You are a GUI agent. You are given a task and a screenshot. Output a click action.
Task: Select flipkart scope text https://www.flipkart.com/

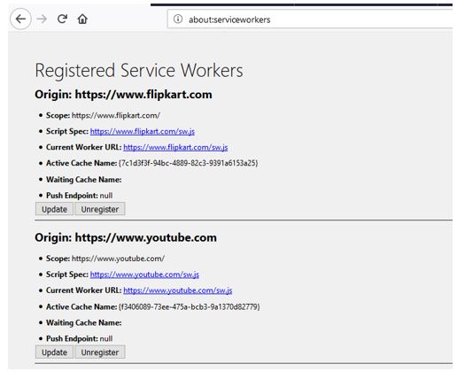[116, 115]
